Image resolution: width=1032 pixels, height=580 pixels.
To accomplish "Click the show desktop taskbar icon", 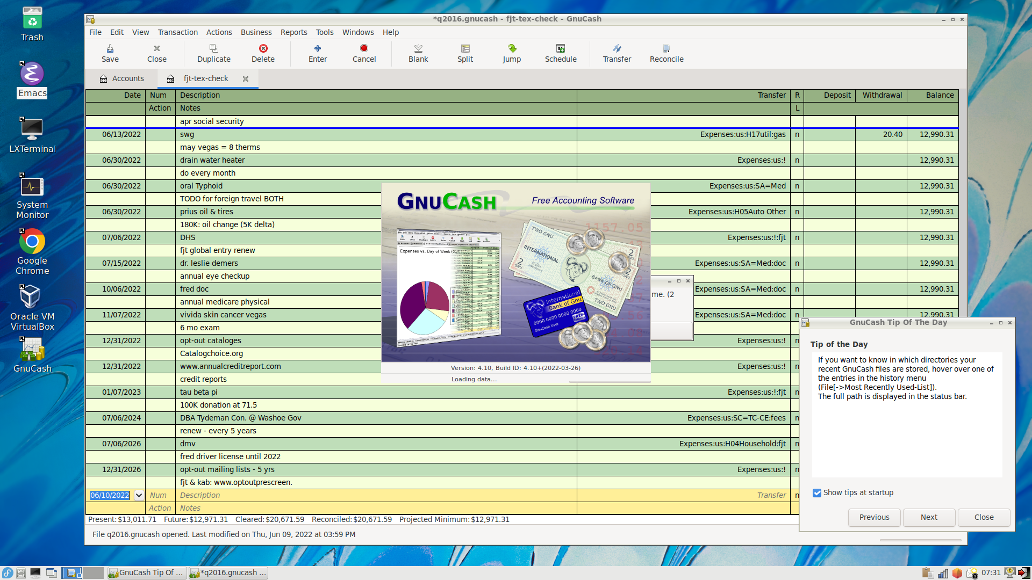I will pyautogui.click(x=52, y=573).
